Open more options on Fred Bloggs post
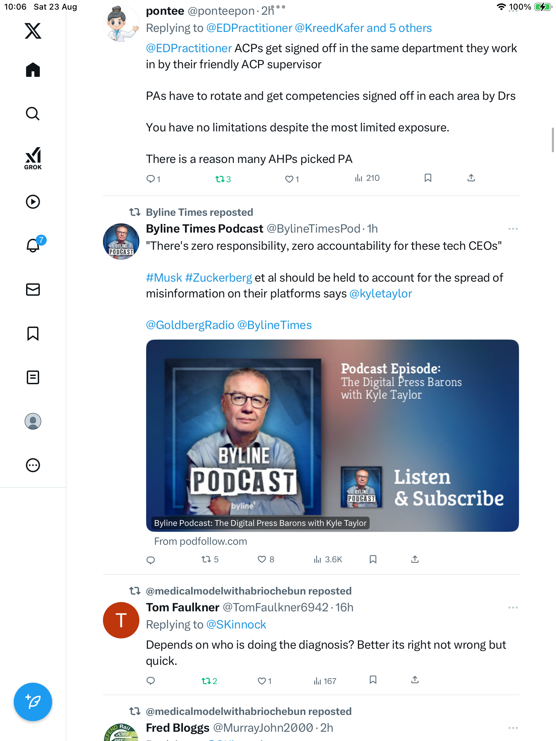 (x=513, y=728)
